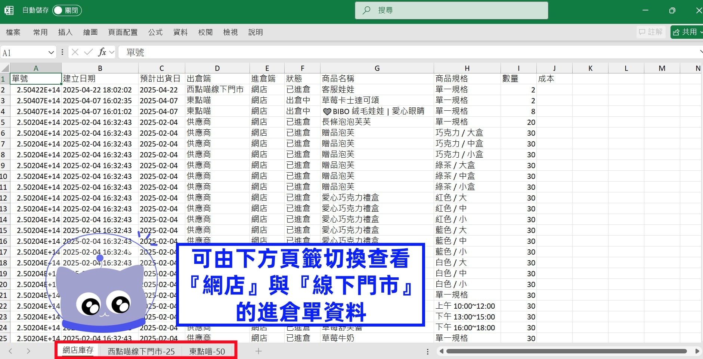
Task: Toggle the AutoSave (自動儲存) switch
Action: coord(67,10)
